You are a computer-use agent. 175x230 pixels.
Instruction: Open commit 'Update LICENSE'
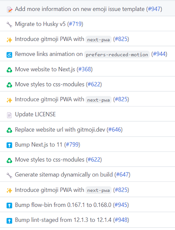pos(35,114)
